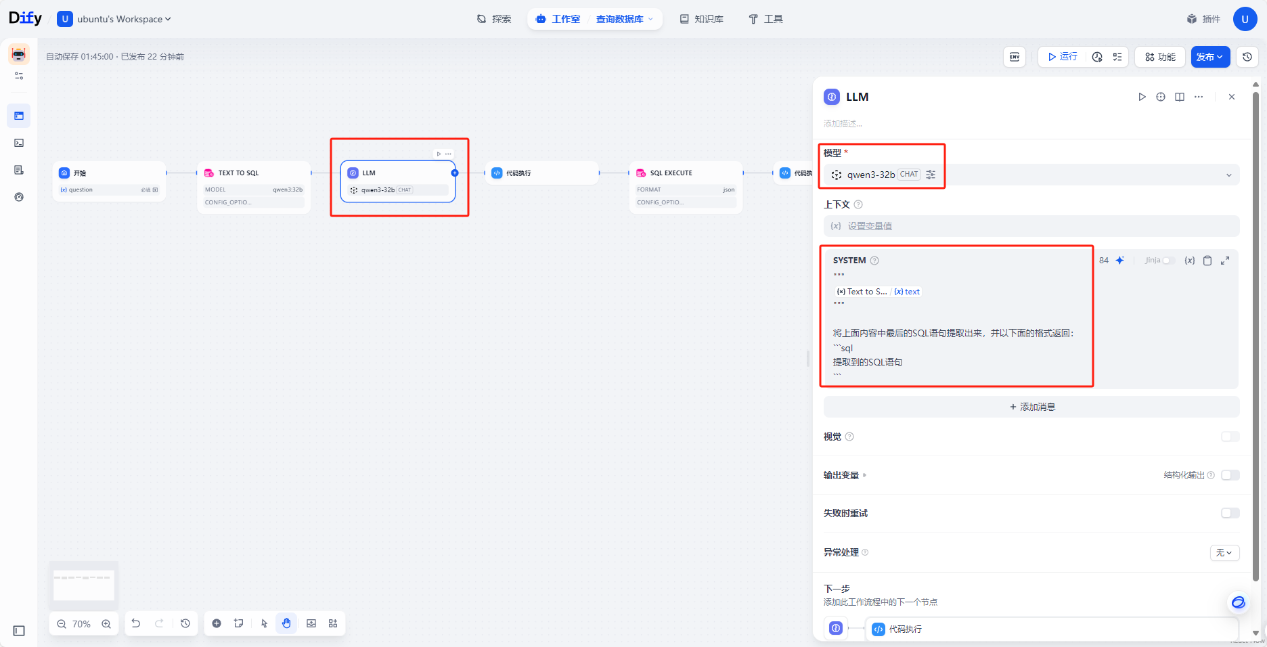Switch to pointer mode
The height and width of the screenshot is (647, 1267).
(264, 623)
